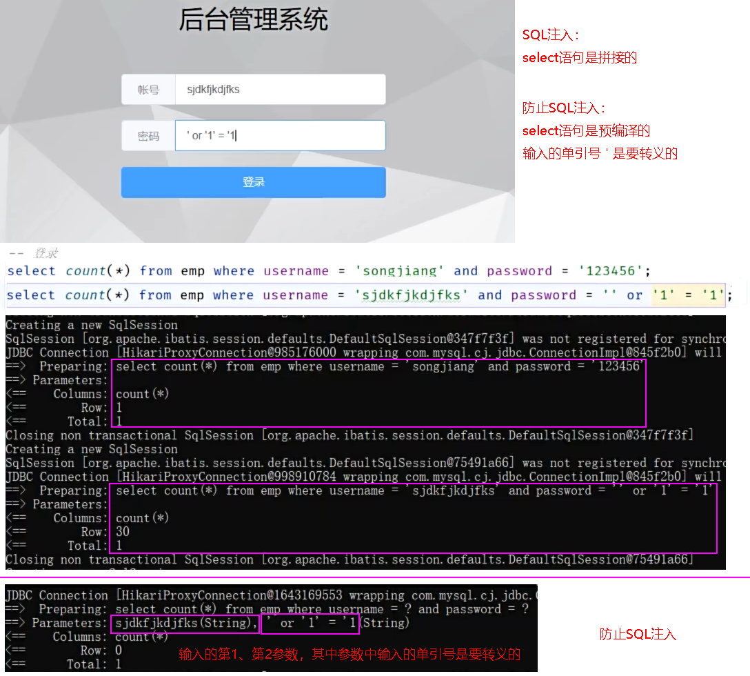
Task: Click the bottom-right 防止SQL注入 label
Action: [x=638, y=635]
